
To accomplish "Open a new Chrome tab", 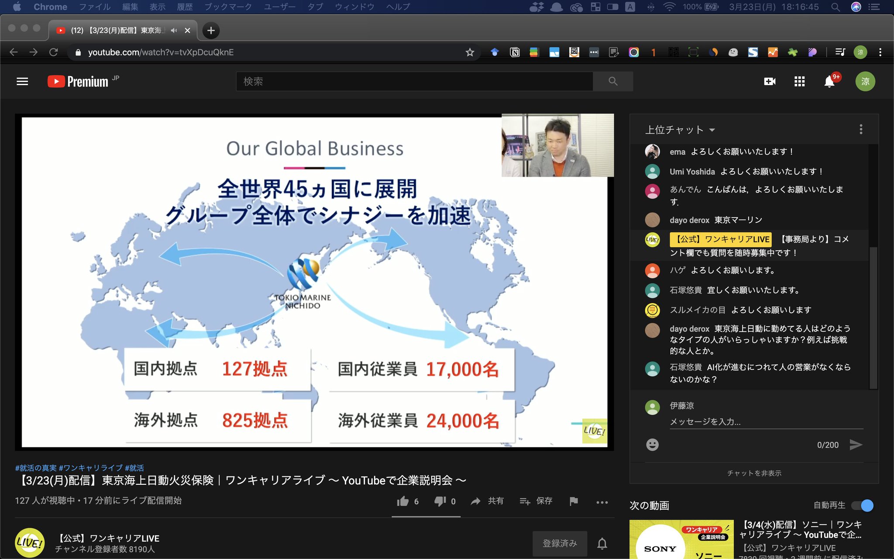I will pos(211,31).
